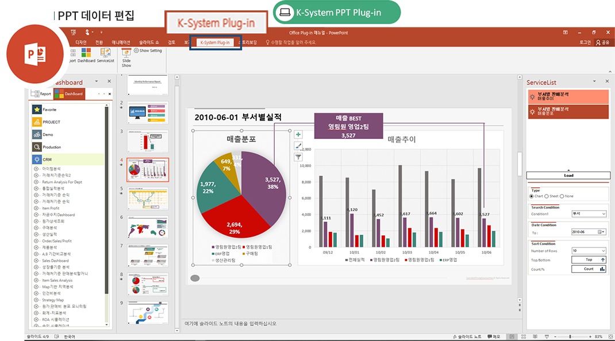
Task: Open the 검토 ribbon tab
Action: pyautogui.click(x=171, y=42)
